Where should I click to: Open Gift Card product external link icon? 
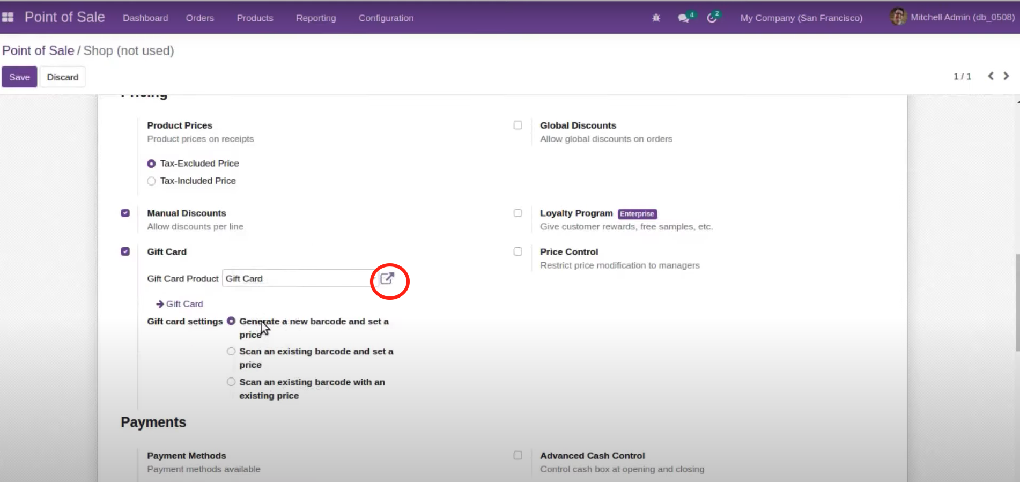[387, 278]
